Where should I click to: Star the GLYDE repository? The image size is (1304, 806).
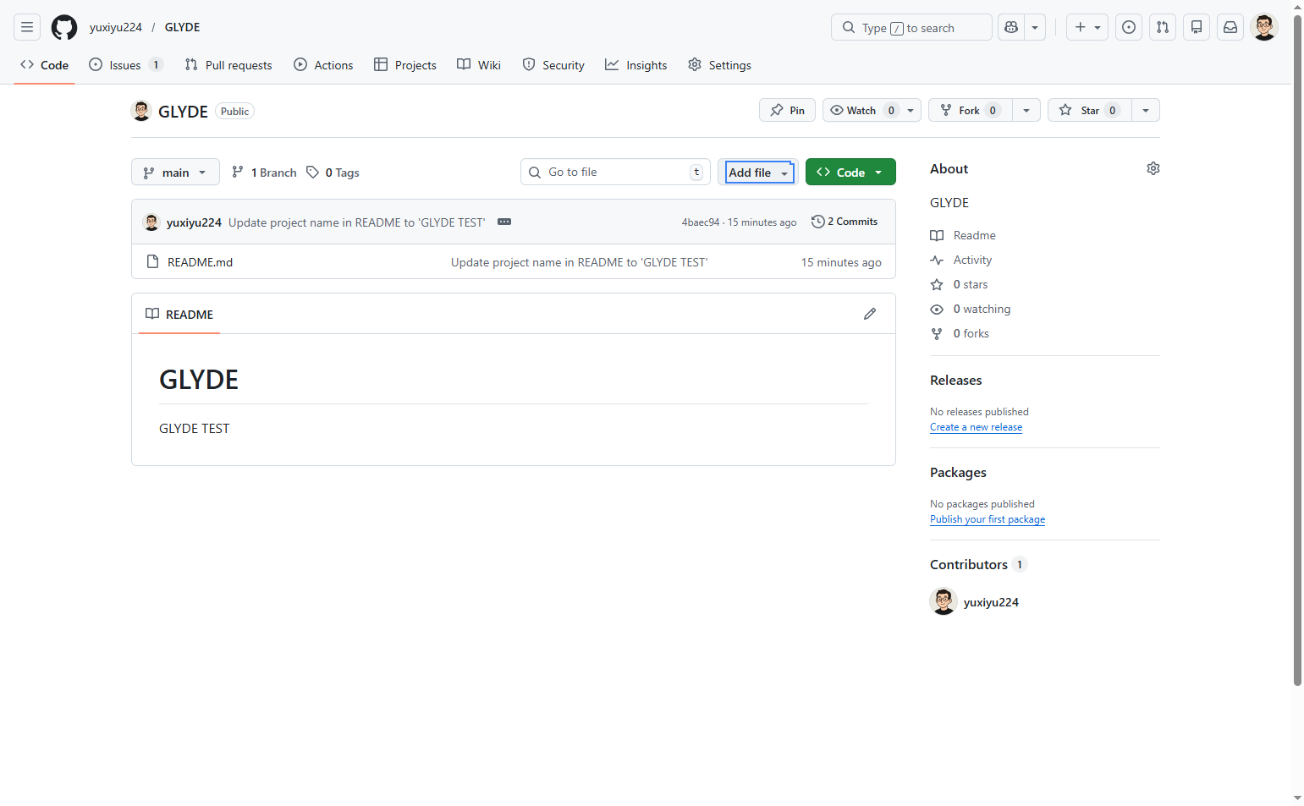tap(1090, 110)
